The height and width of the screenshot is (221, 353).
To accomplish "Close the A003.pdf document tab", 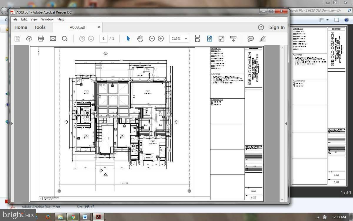I will pos(99,27).
